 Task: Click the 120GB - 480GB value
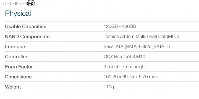pos(120,26)
